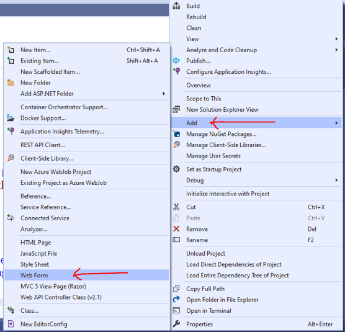Expand the Debug submenu arrow
This screenshot has width=345, height=332.
336,181
